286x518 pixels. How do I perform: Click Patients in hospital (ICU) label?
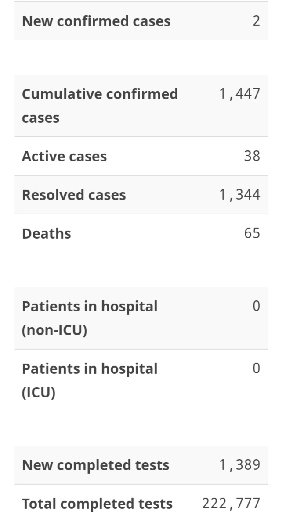tap(90, 381)
